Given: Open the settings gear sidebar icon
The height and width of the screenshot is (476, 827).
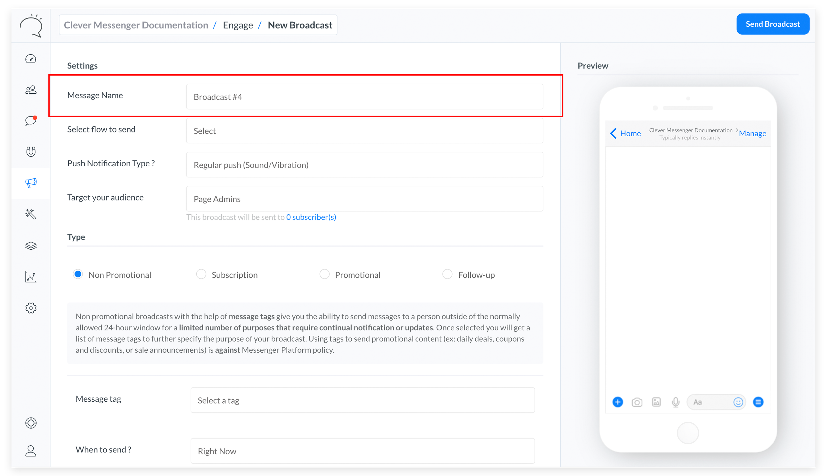Looking at the screenshot, I should click(31, 308).
